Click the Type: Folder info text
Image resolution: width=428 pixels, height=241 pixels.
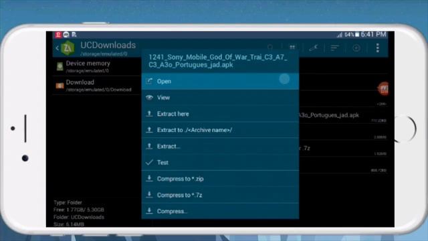click(x=68, y=202)
